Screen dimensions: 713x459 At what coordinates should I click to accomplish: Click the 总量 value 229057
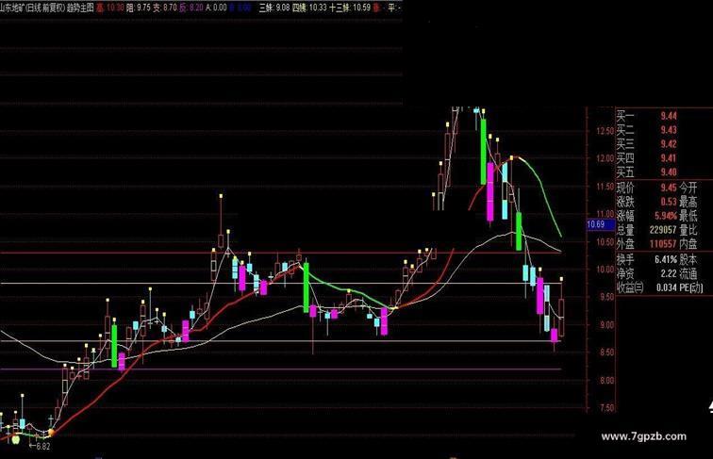click(x=663, y=230)
